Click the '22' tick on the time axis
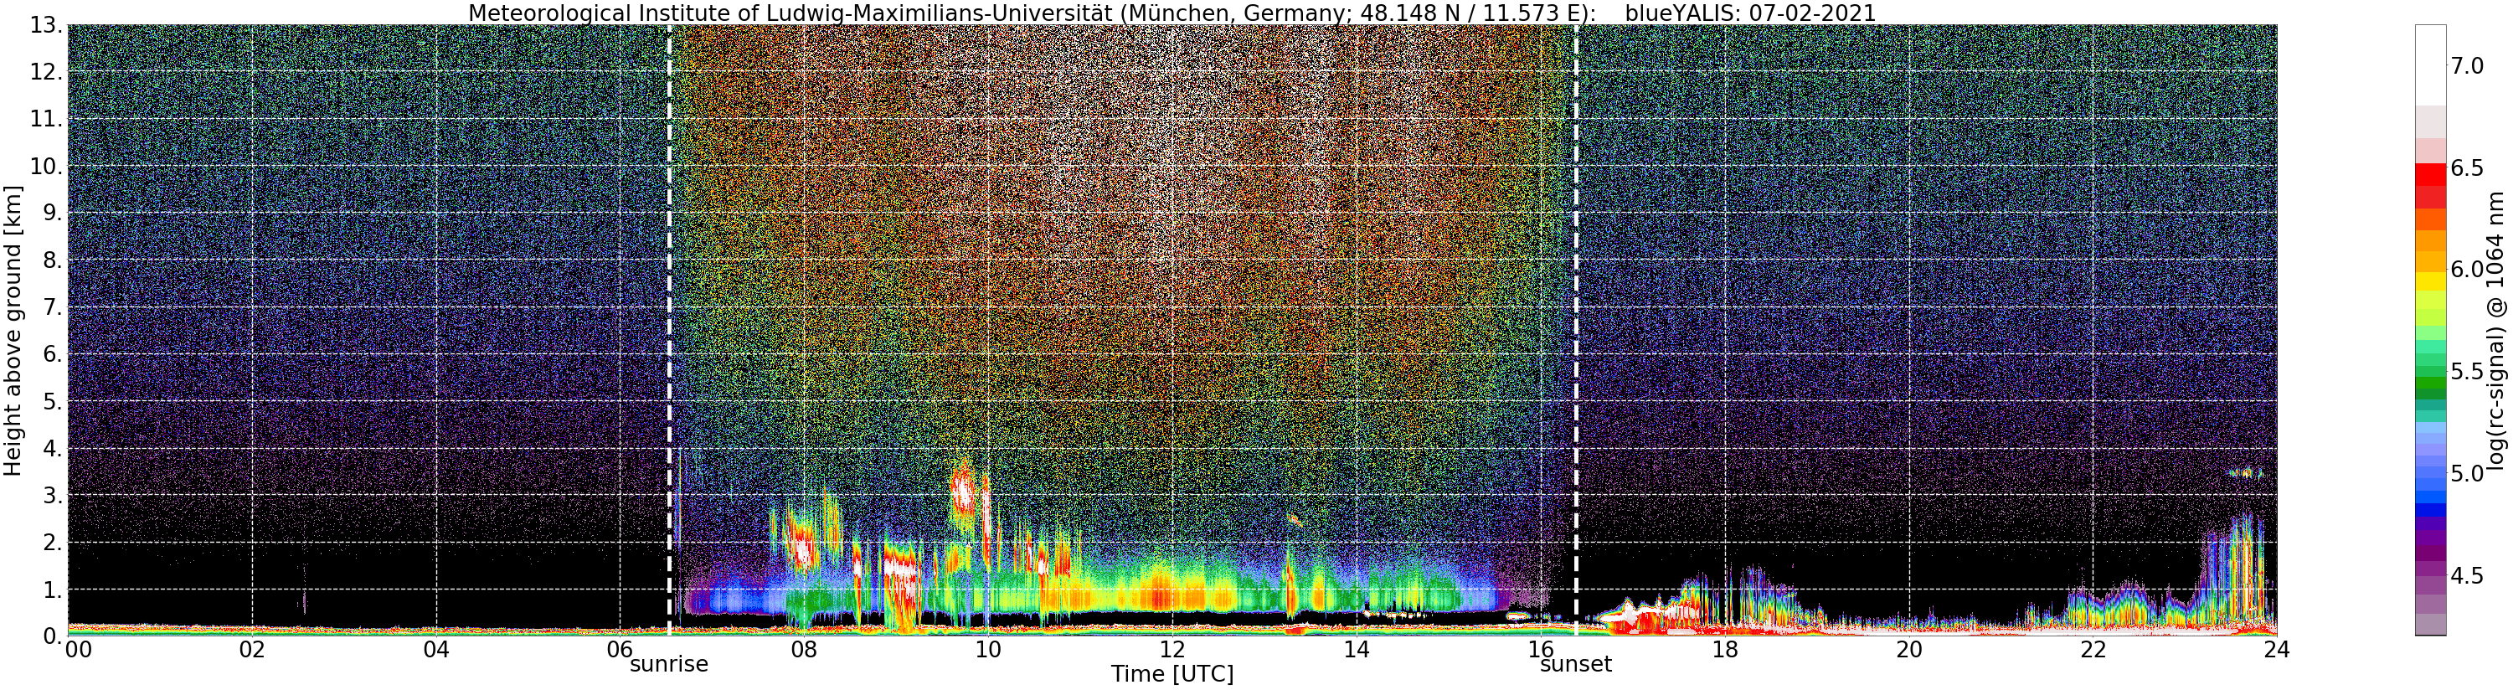 [2093, 650]
